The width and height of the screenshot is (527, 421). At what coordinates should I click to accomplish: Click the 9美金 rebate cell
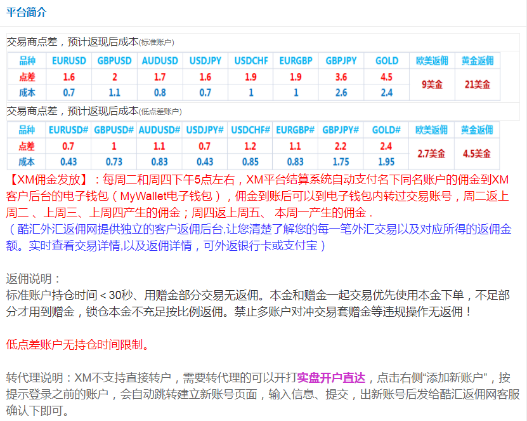tap(432, 84)
